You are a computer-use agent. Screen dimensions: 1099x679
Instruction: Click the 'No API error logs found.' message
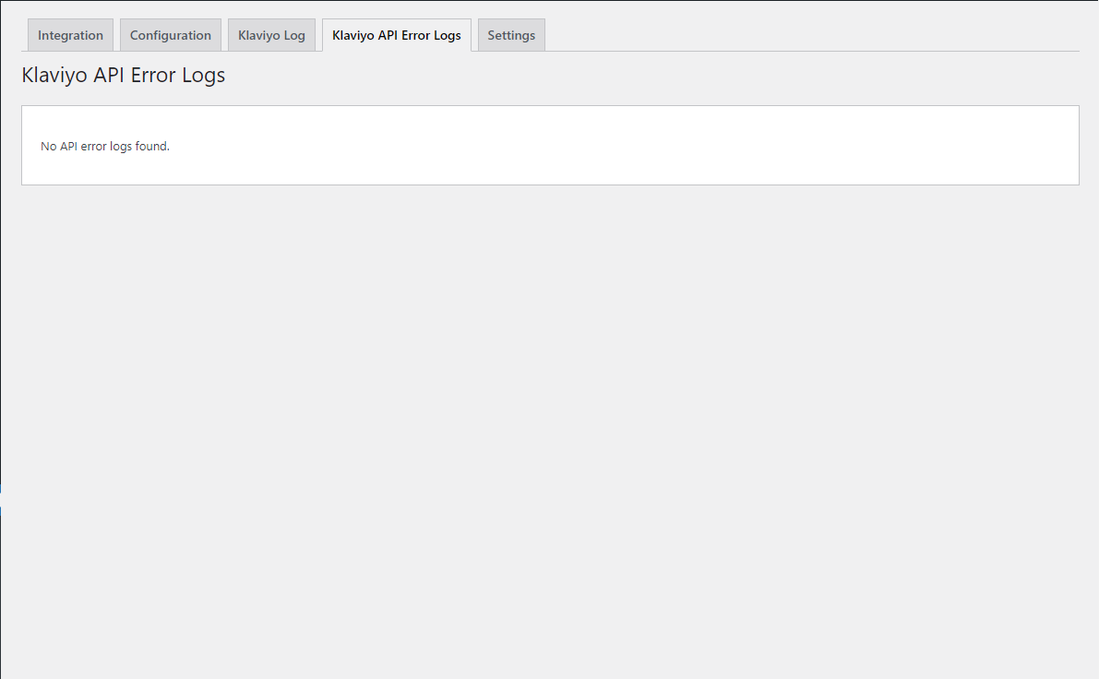pyautogui.click(x=105, y=147)
